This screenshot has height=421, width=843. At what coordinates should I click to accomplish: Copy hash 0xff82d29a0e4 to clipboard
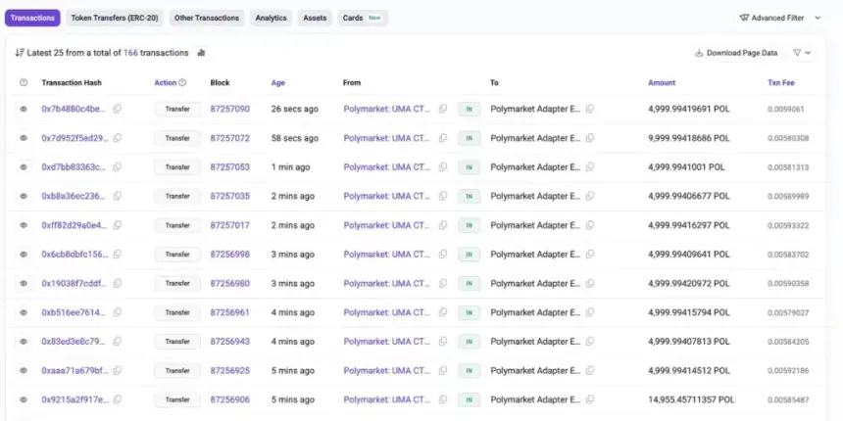[118, 225]
